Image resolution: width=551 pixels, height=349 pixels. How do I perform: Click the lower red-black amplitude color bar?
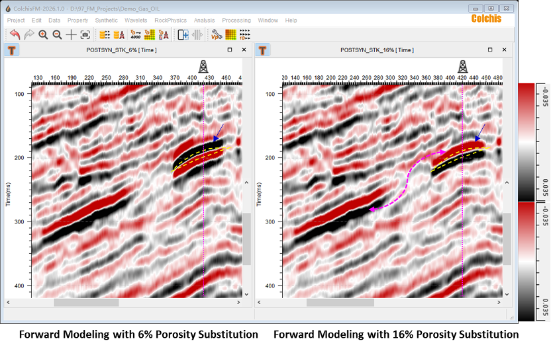pos(526,262)
